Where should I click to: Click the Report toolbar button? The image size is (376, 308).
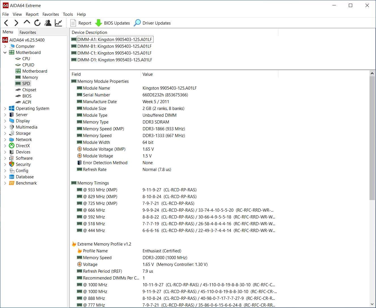tap(81, 23)
